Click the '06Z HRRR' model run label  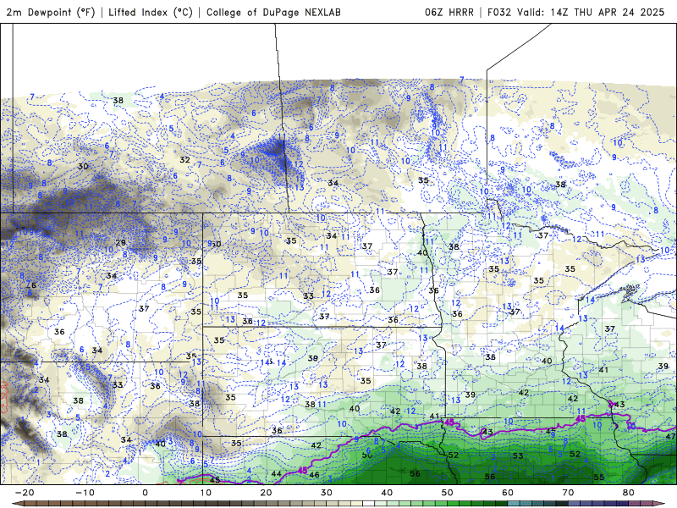[449, 12]
